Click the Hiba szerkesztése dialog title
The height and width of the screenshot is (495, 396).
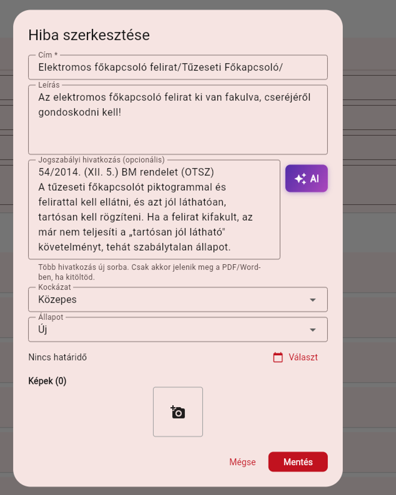[x=89, y=35]
